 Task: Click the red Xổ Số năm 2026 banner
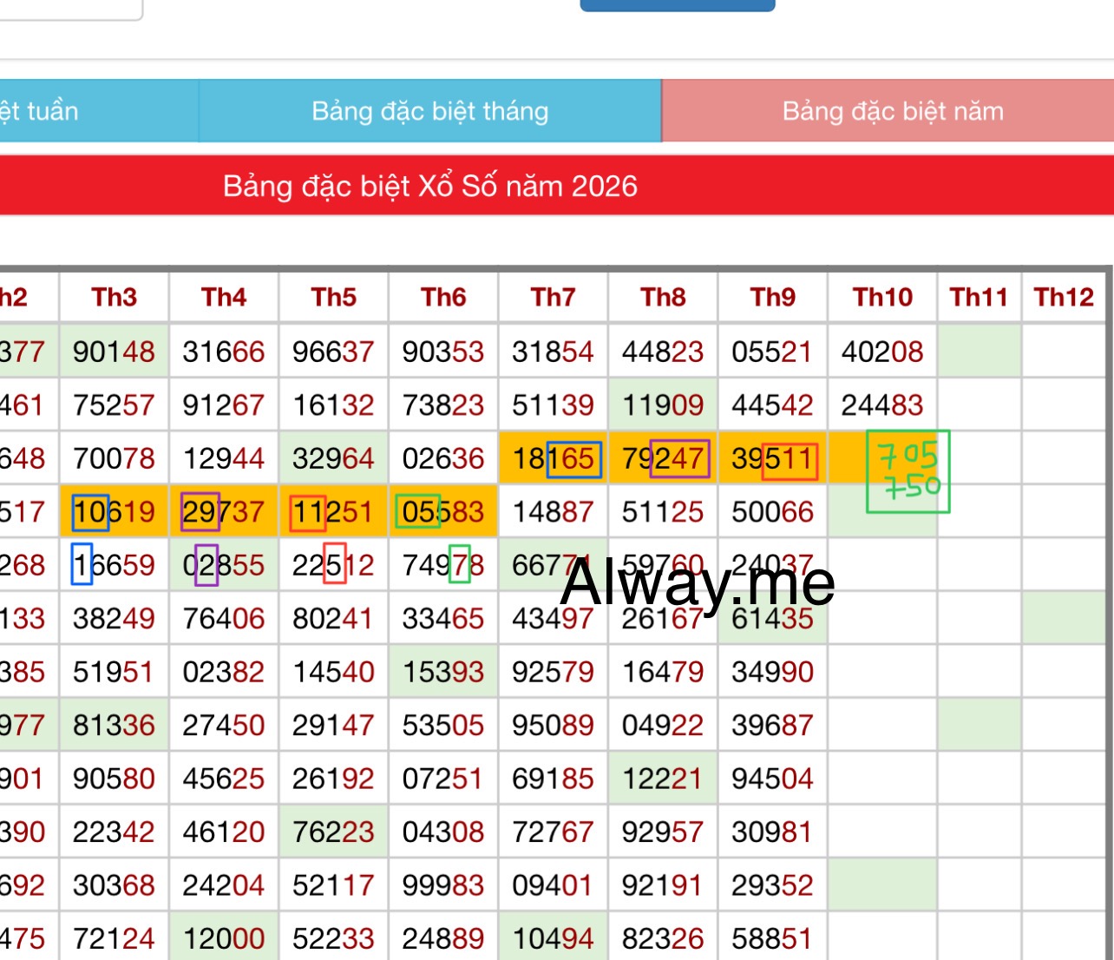click(x=557, y=186)
